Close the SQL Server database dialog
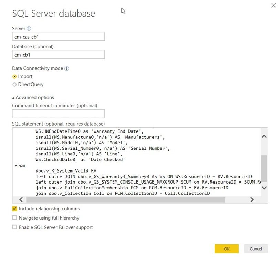The width and height of the screenshot is (280, 265). tap(273, 6)
